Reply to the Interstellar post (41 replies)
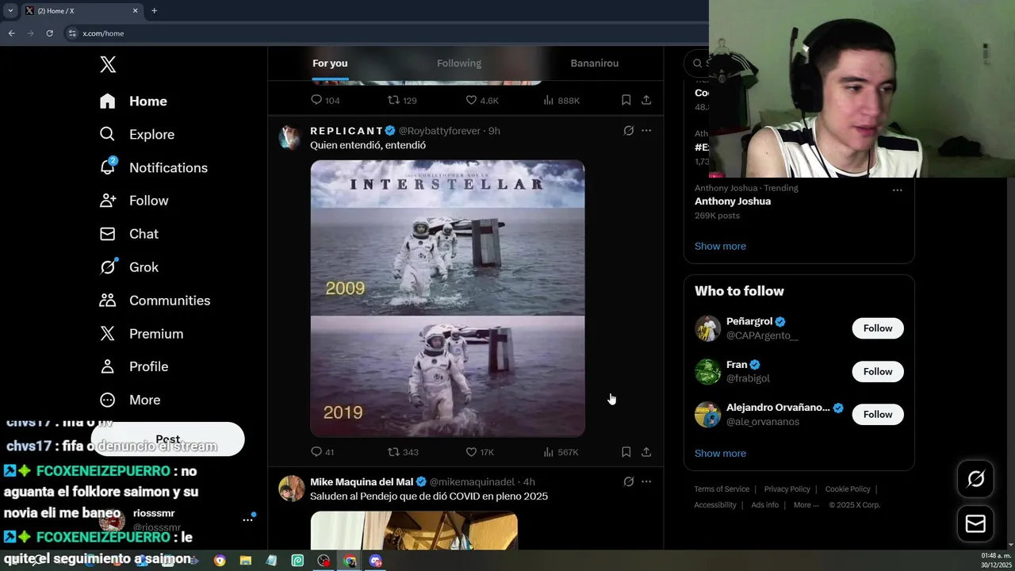Viewport: 1015px width, 571px height. 322,452
